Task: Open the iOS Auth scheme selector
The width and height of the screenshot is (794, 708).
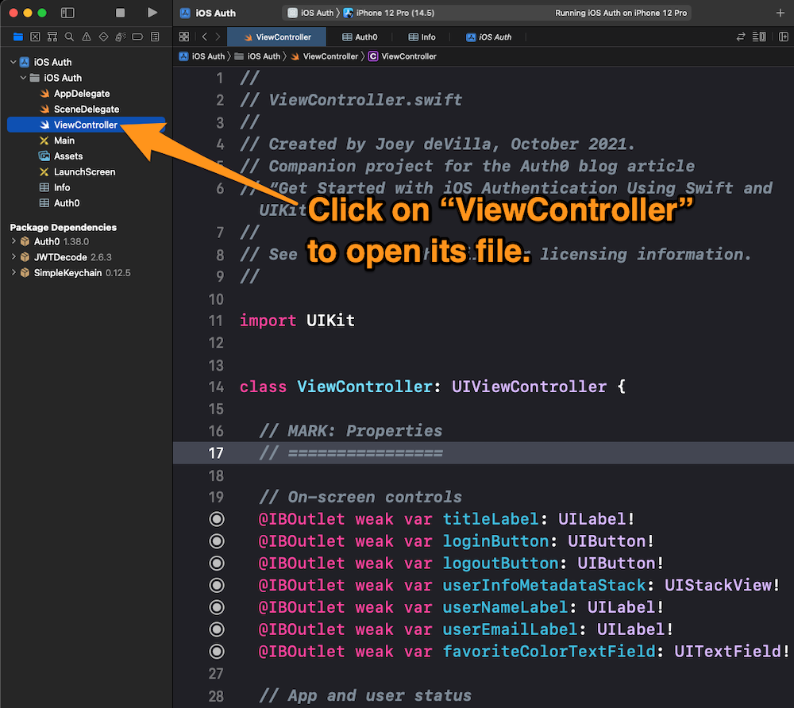Action: coord(311,13)
